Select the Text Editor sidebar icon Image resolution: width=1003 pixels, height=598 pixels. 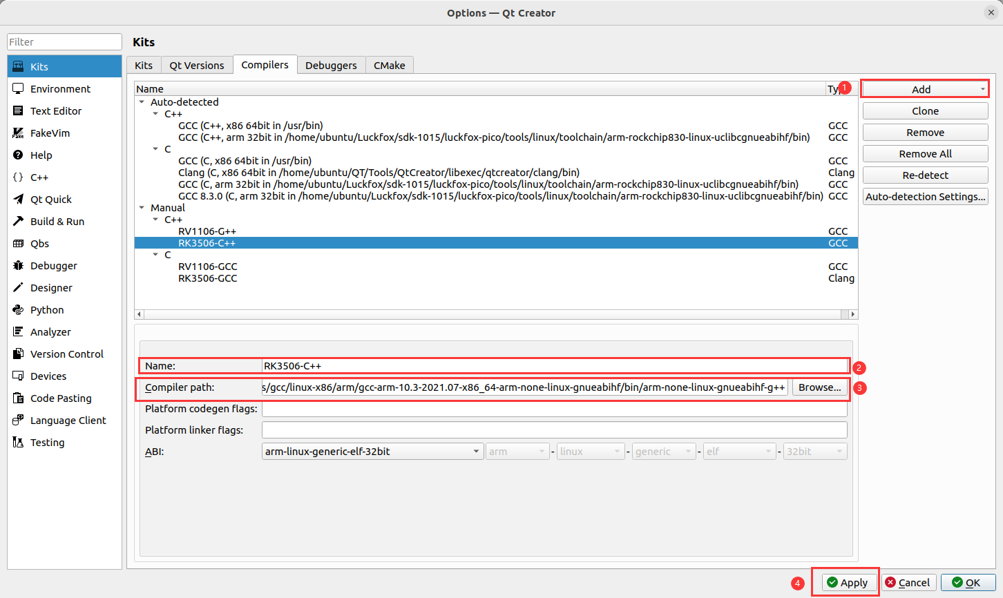tap(18, 111)
